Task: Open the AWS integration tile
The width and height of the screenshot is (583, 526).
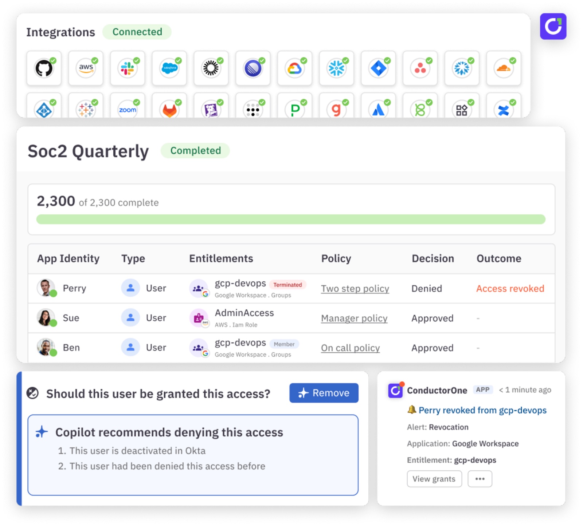Action: pyautogui.click(x=86, y=68)
